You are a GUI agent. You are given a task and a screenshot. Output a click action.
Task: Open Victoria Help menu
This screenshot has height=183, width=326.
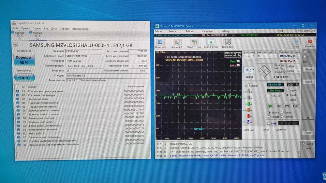281,31
